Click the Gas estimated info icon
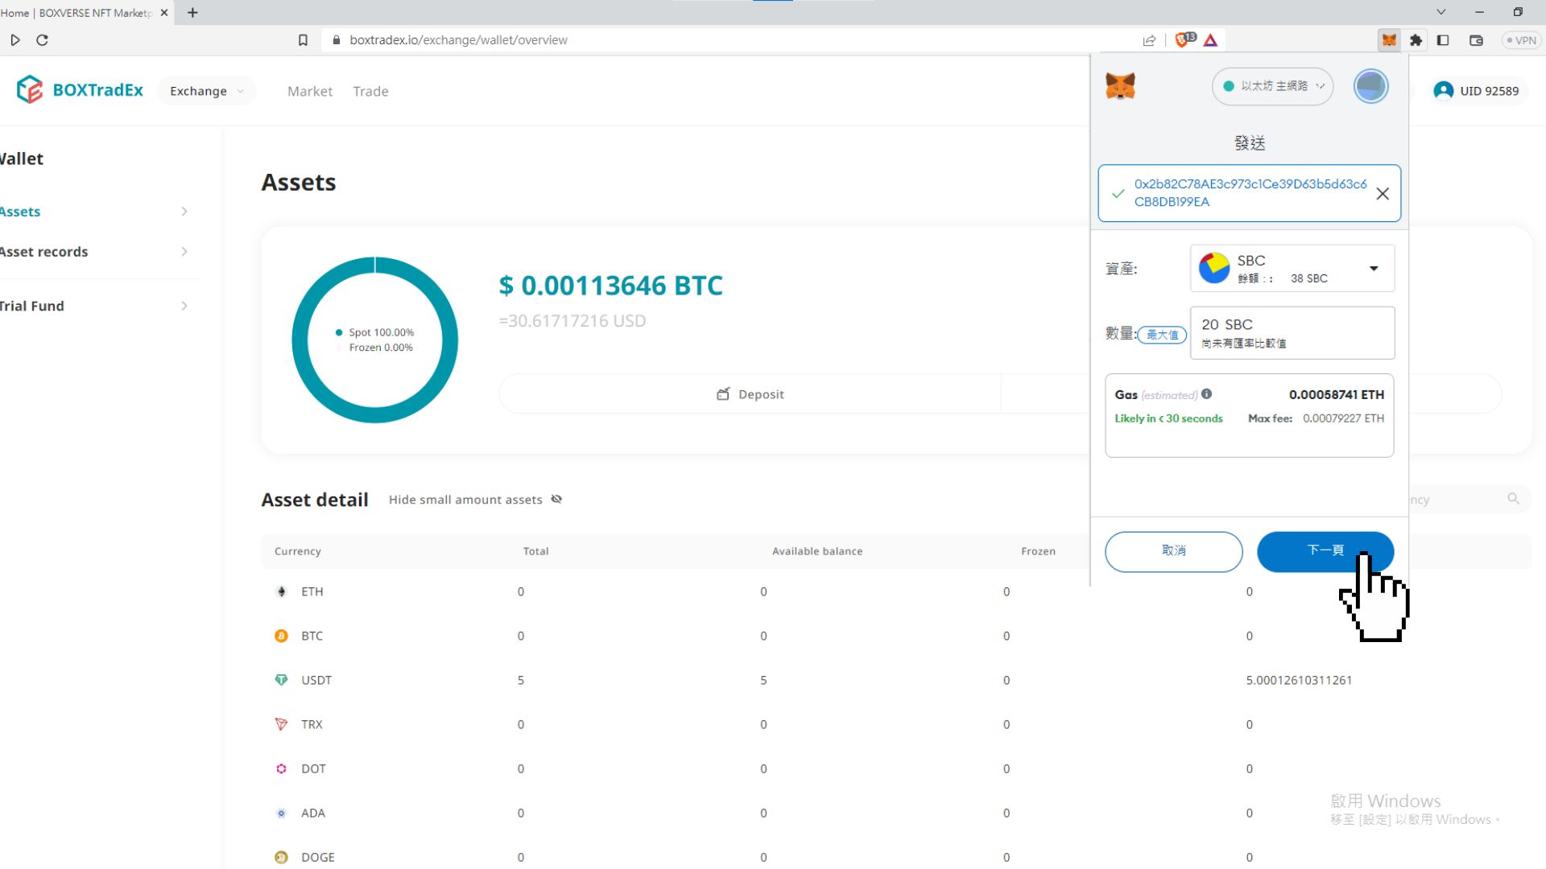Image resolution: width=1546 pixels, height=869 pixels. coord(1206,394)
